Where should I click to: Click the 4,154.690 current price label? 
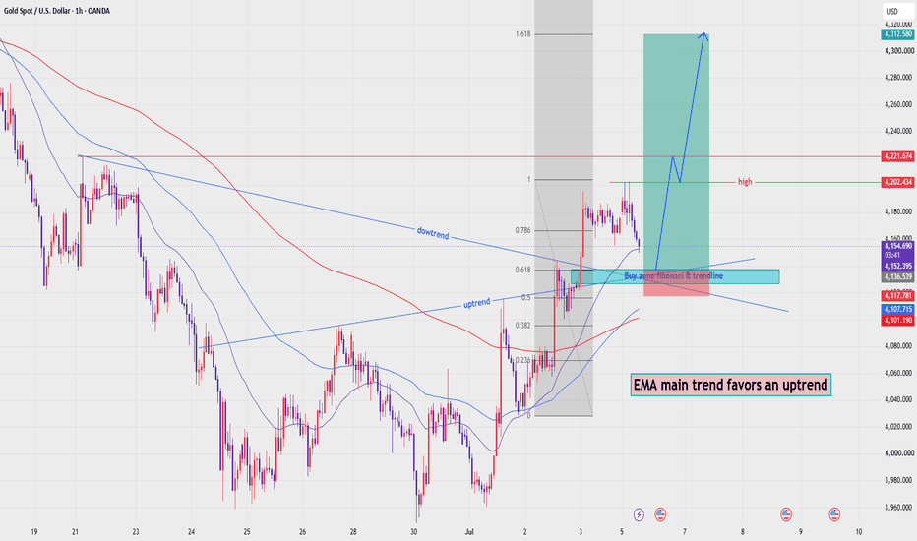pos(898,246)
